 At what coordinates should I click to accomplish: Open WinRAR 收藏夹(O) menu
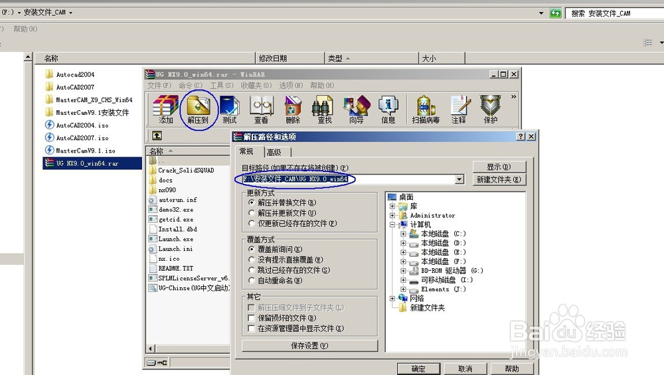(256, 86)
